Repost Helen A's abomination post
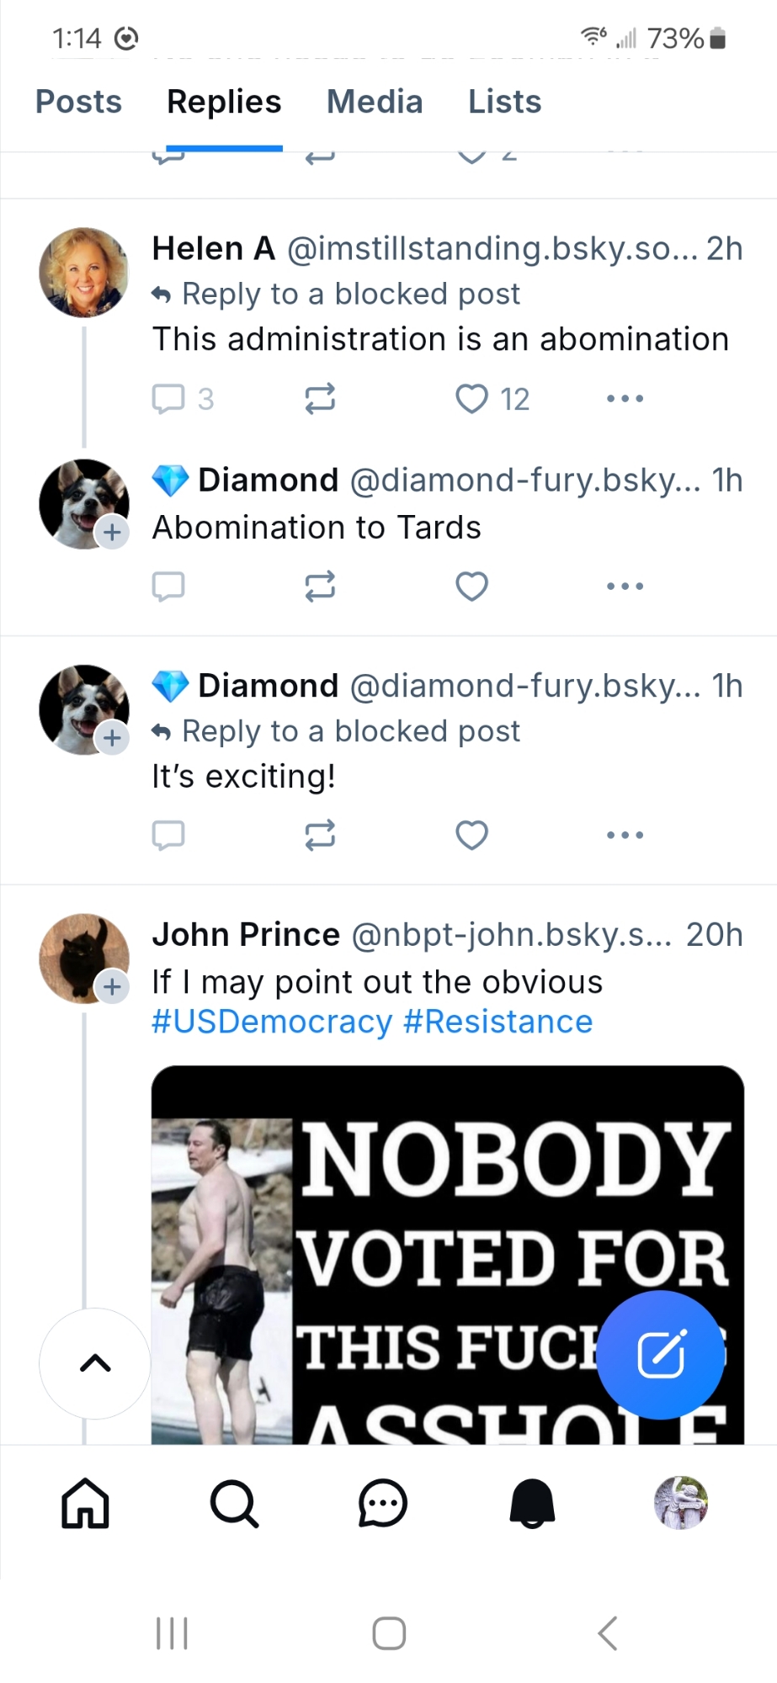The image size is (777, 1683). (320, 398)
